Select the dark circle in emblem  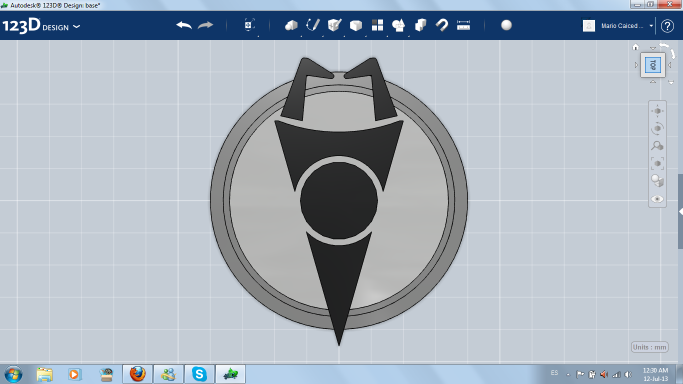point(339,200)
